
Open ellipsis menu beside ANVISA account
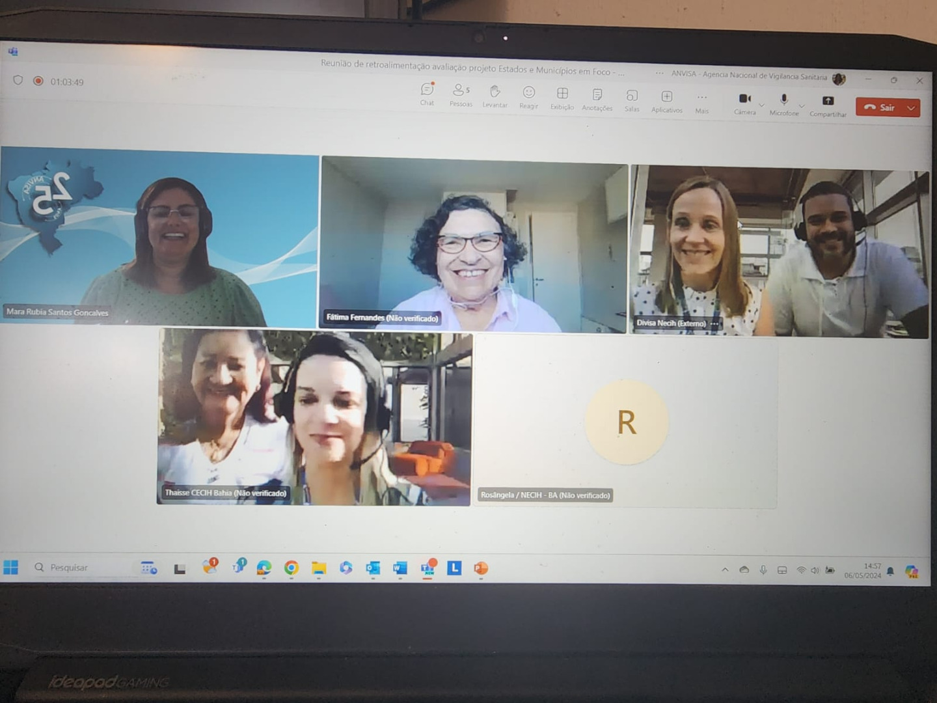(x=660, y=73)
